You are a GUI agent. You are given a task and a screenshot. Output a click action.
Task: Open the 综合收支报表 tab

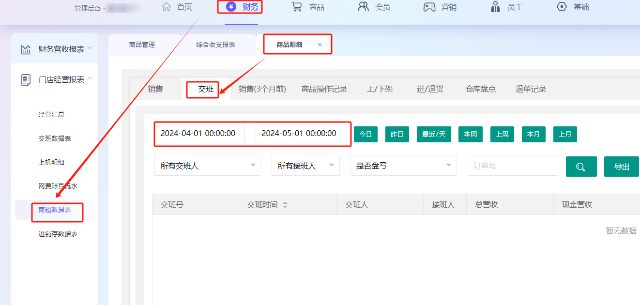pyautogui.click(x=215, y=45)
